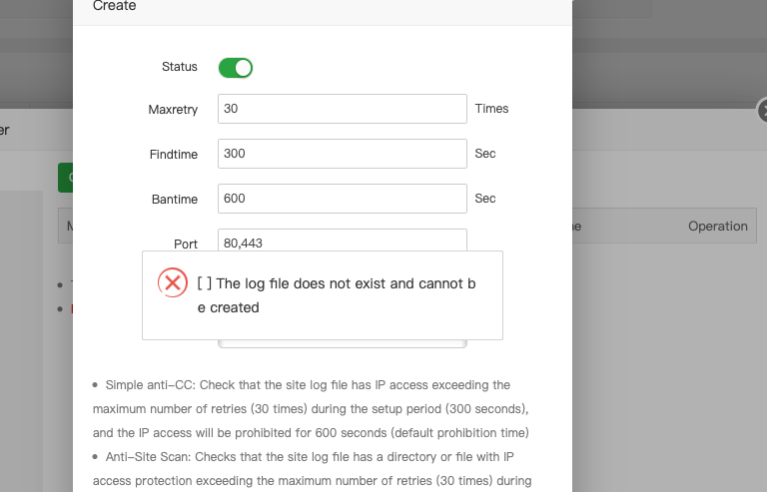Click the Status label
The height and width of the screenshot is (492, 767).
[180, 67]
